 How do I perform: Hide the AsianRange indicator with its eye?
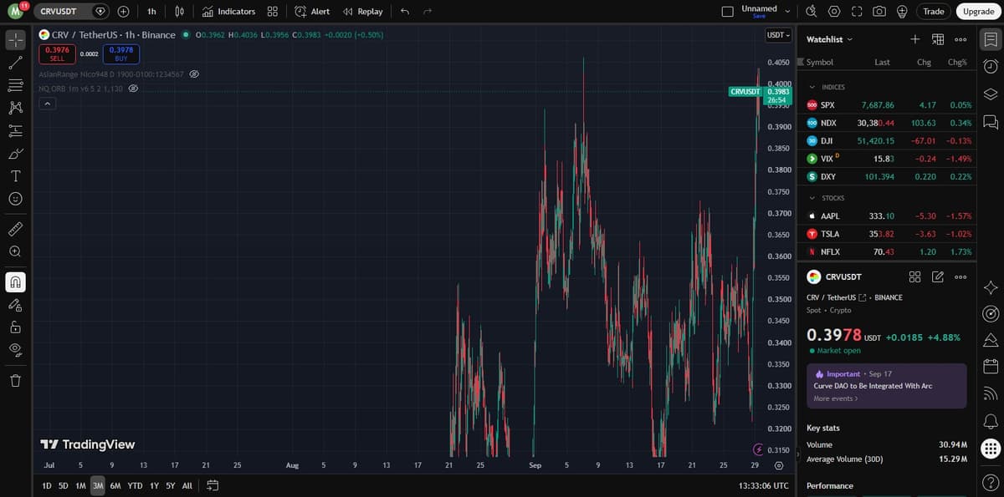[x=194, y=74]
